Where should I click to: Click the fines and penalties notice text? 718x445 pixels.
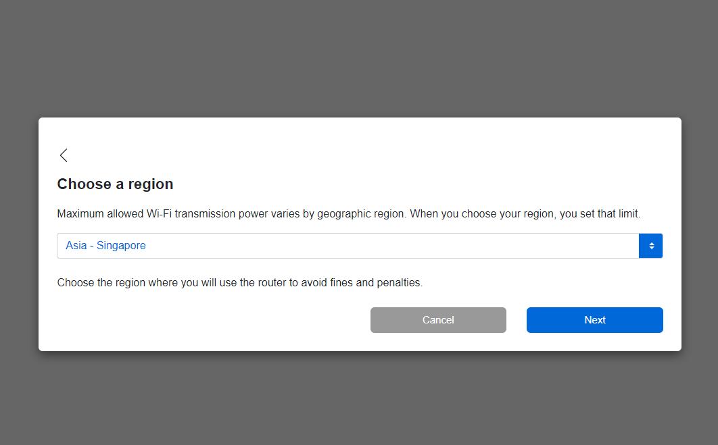[240, 283]
